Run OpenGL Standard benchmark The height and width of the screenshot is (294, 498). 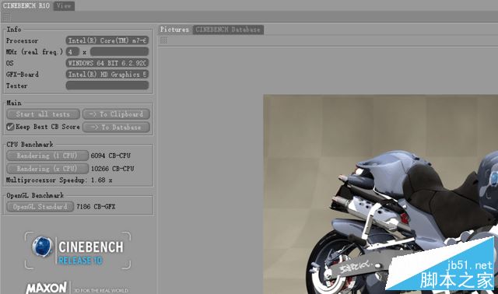[40, 207]
